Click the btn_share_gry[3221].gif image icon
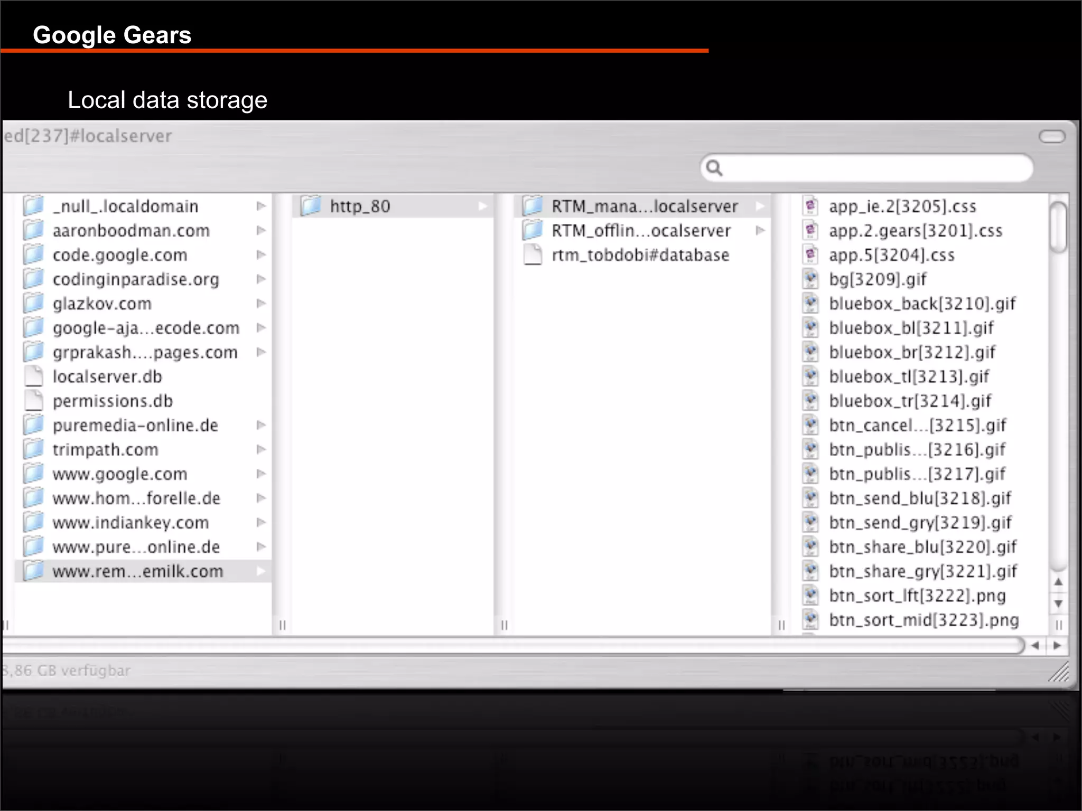The height and width of the screenshot is (811, 1082). tap(810, 571)
